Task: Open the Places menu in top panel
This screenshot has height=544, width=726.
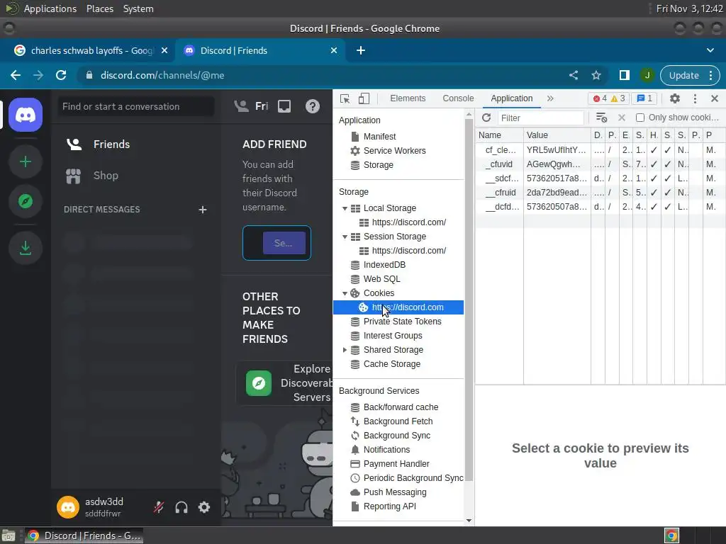Action: (99, 8)
